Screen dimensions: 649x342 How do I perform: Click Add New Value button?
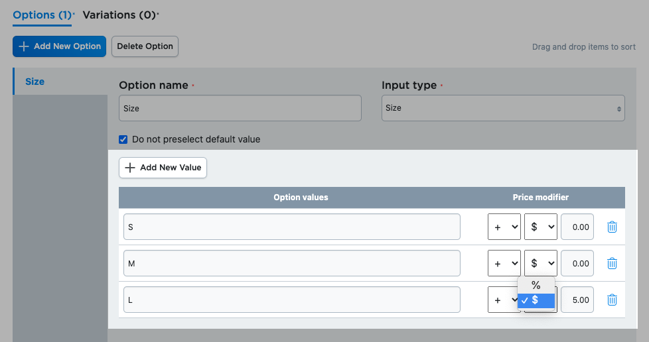coord(163,168)
